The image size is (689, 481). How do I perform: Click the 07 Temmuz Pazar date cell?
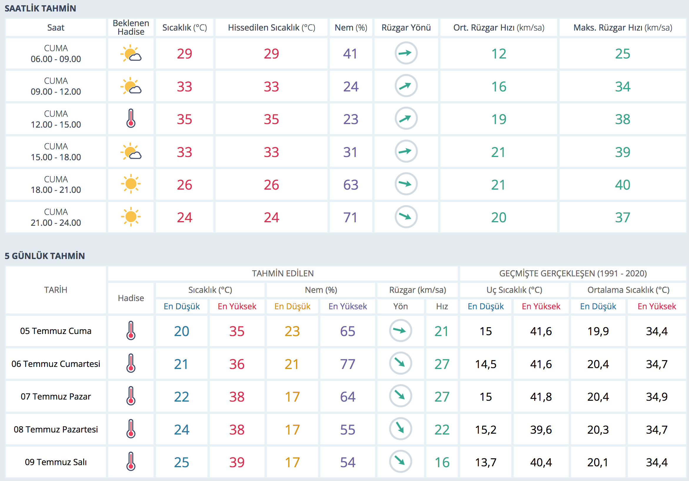pyautogui.click(x=56, y=396)
